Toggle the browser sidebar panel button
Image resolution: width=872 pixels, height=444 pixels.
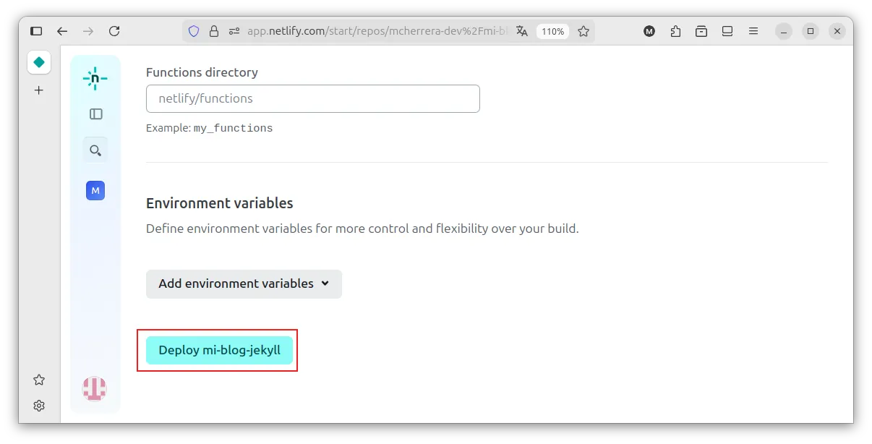pos(36,31)
